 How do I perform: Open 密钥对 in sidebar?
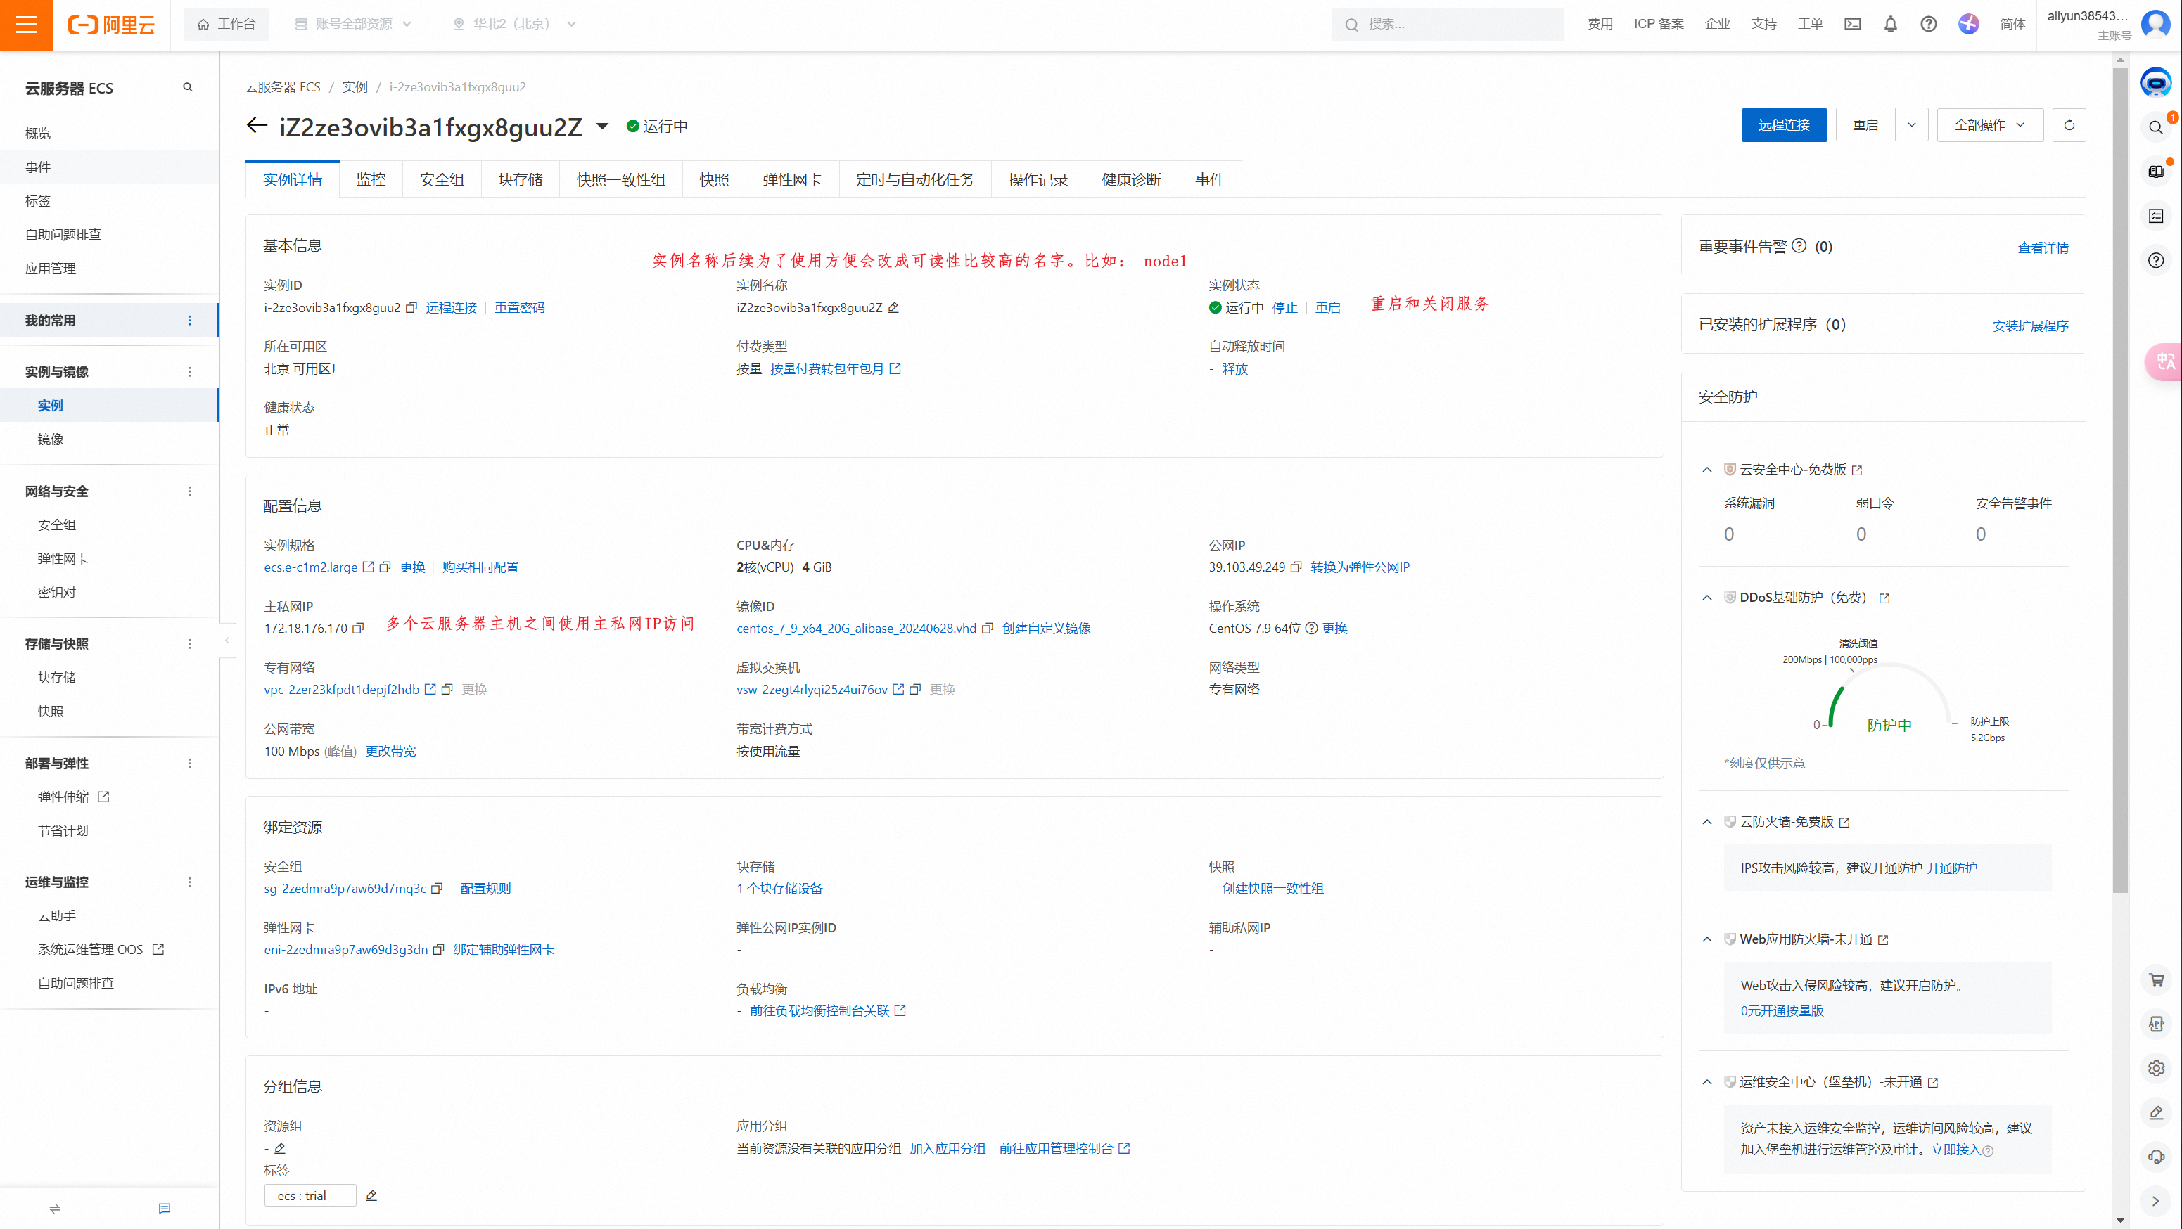(x=57, y=593)
